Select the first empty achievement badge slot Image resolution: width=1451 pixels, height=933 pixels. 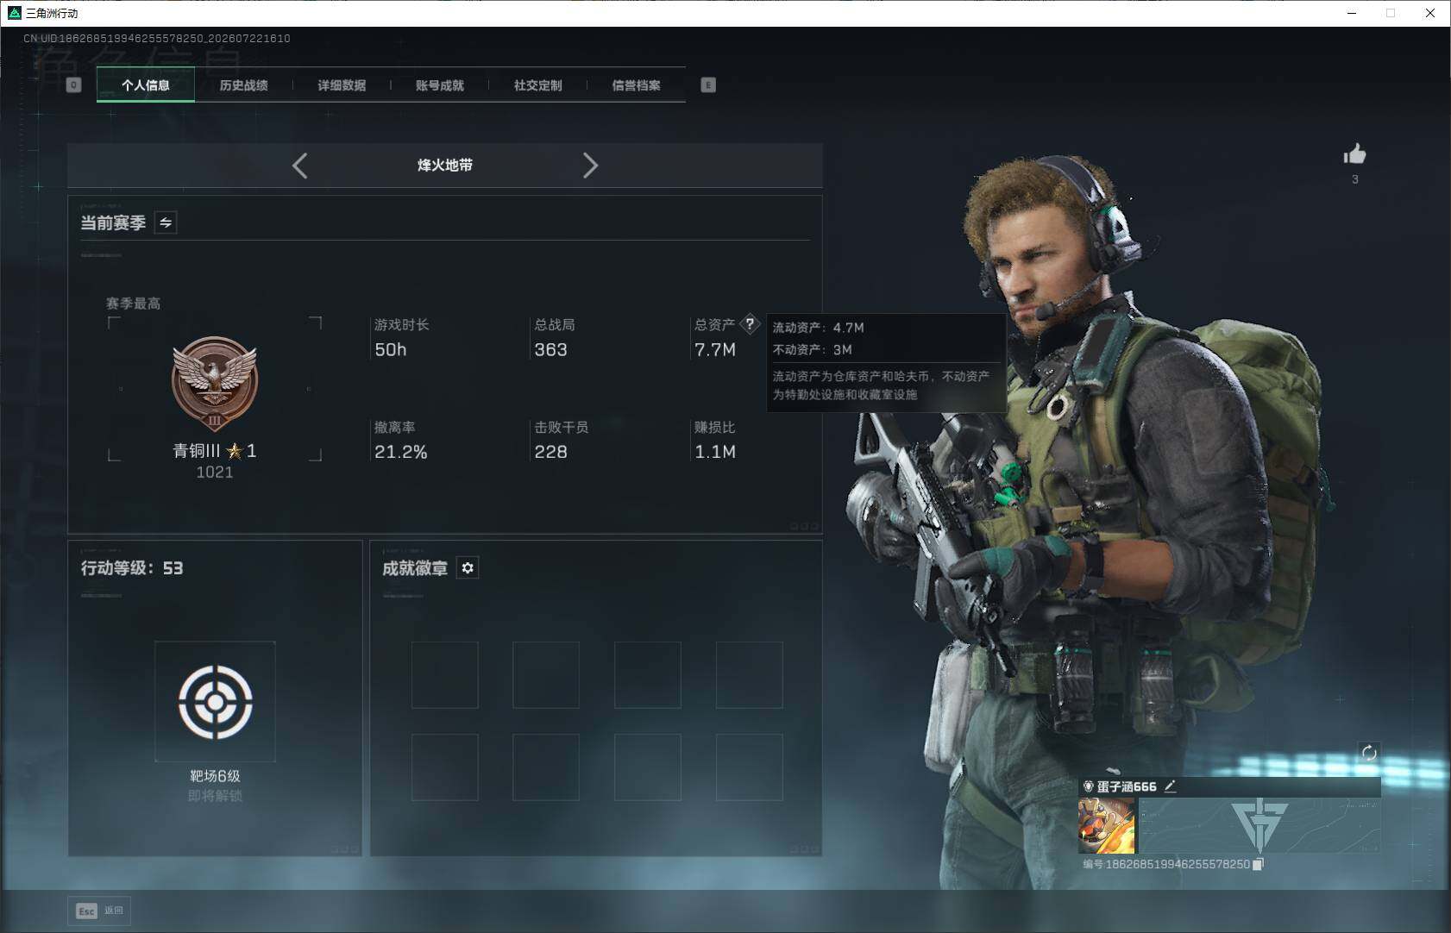445,674
